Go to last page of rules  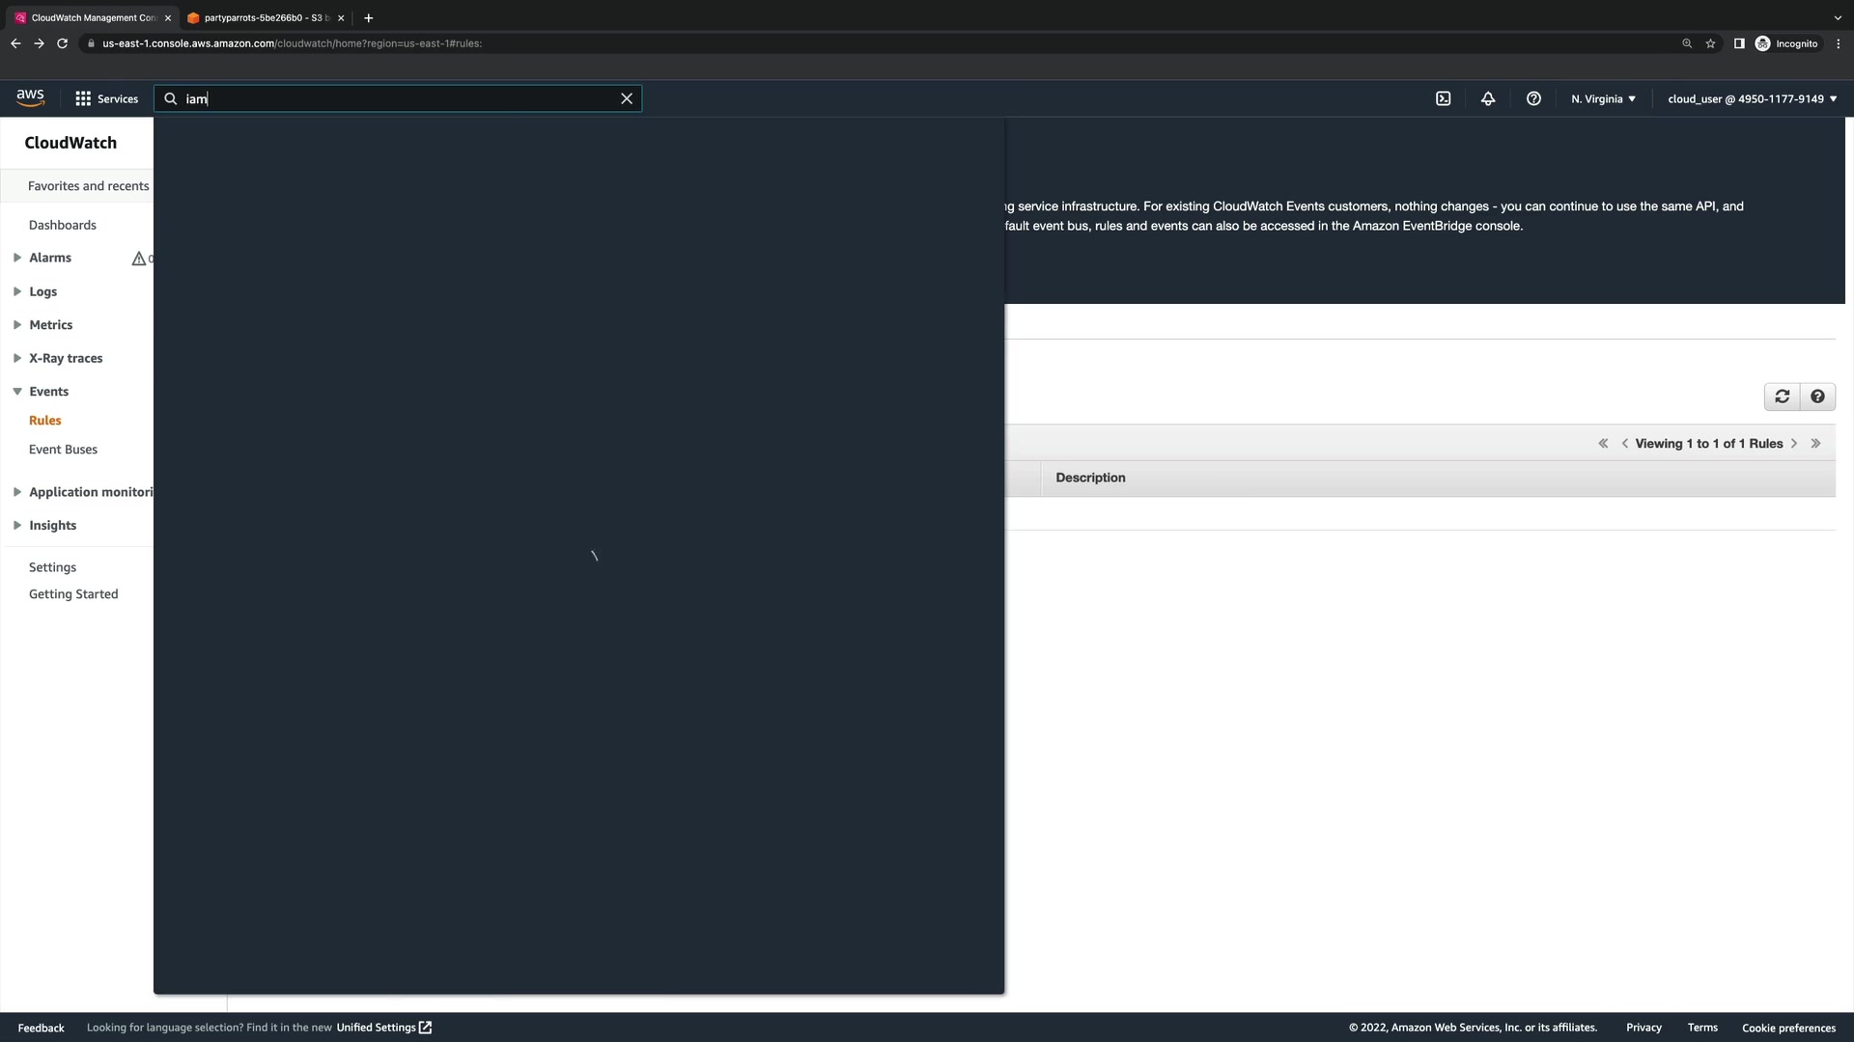(x=1815, y=444)
